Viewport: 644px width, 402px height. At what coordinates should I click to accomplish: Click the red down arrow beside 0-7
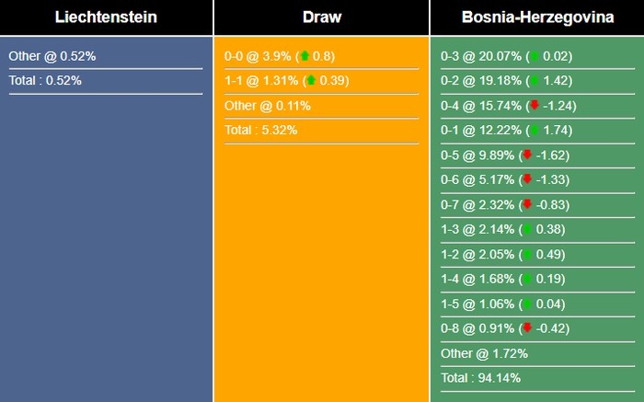pyautogui.click(x=527, y=205)
